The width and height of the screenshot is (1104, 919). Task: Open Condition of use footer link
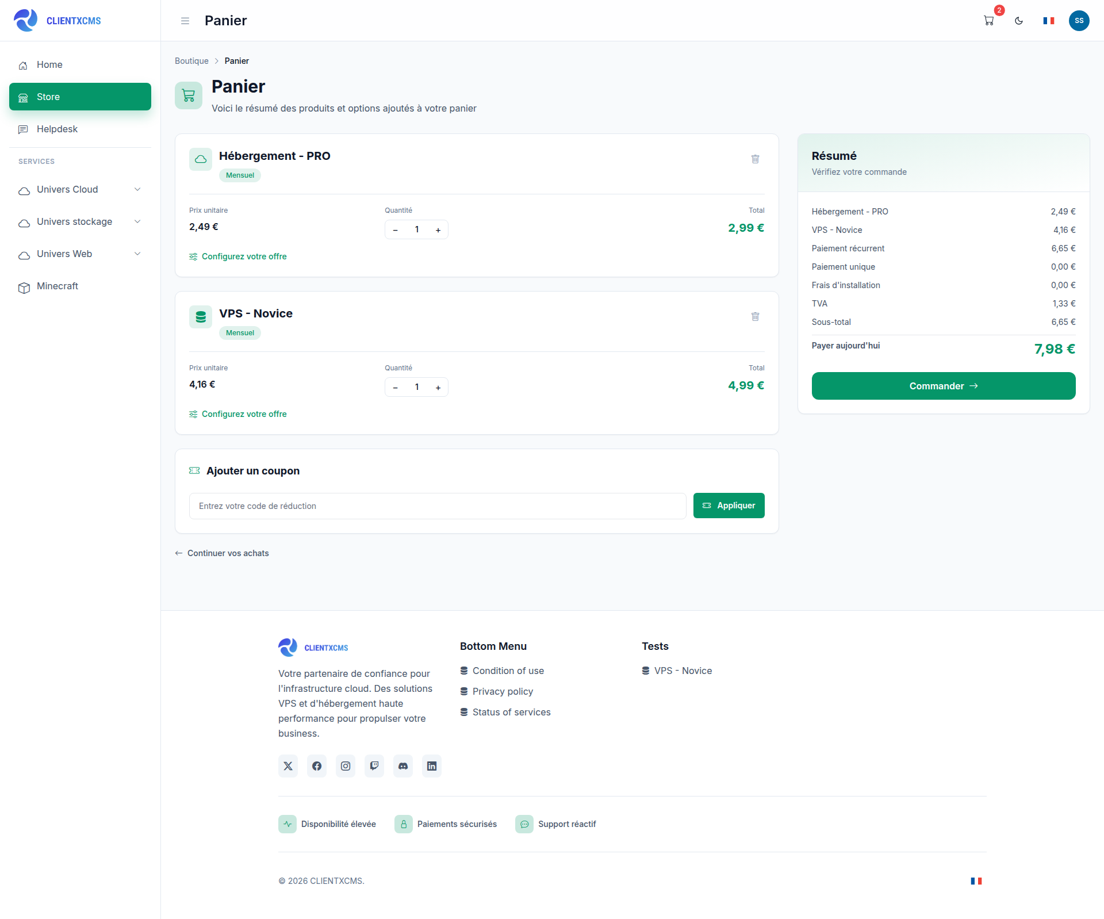[x=502, y=671]
